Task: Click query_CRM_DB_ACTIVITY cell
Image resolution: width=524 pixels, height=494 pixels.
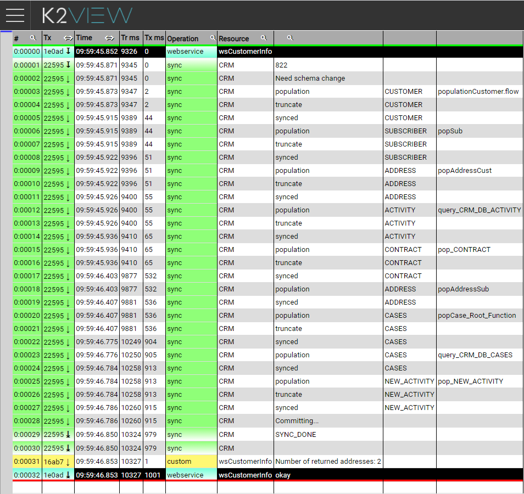Action: [479, 210]
